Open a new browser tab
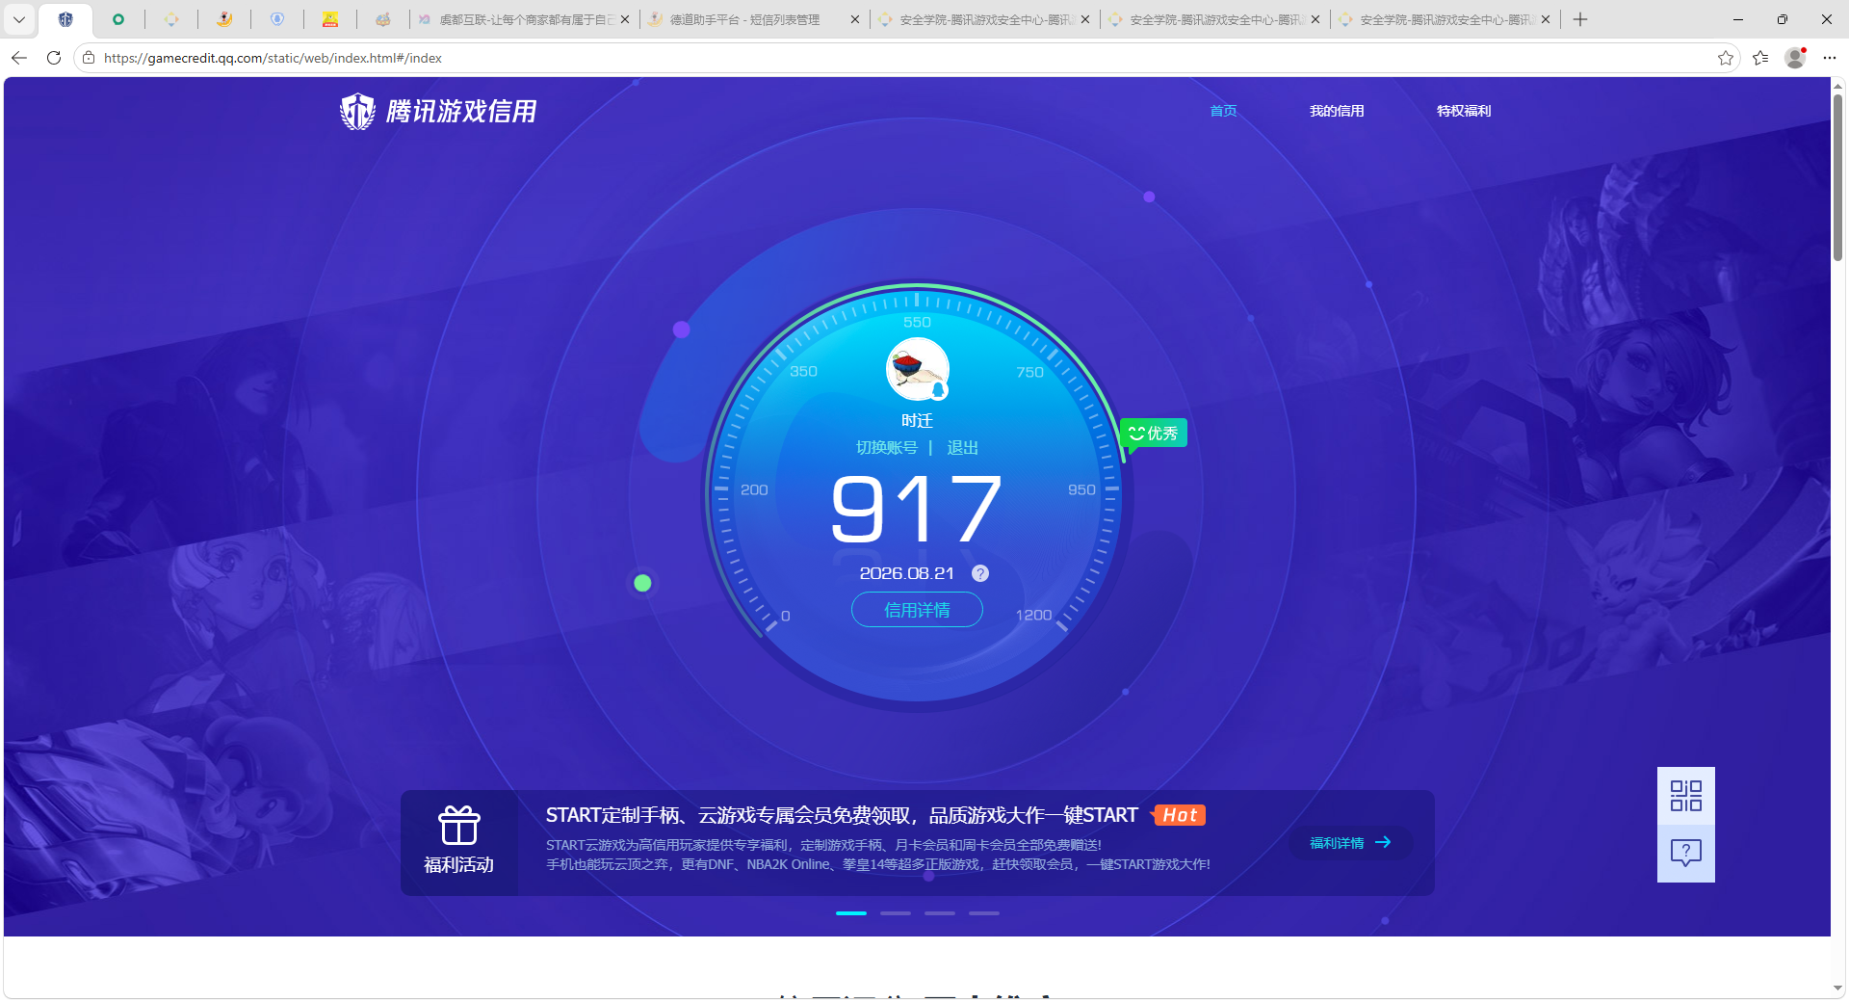Image resolution: width=1849 pixels, height=1002 pixels. (x=1580, y=19)
